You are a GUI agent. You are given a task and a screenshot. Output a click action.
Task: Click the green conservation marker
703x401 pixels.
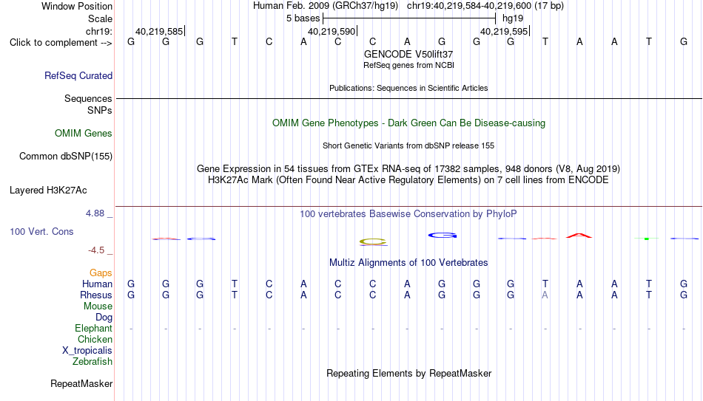click(x=647, y=239)
